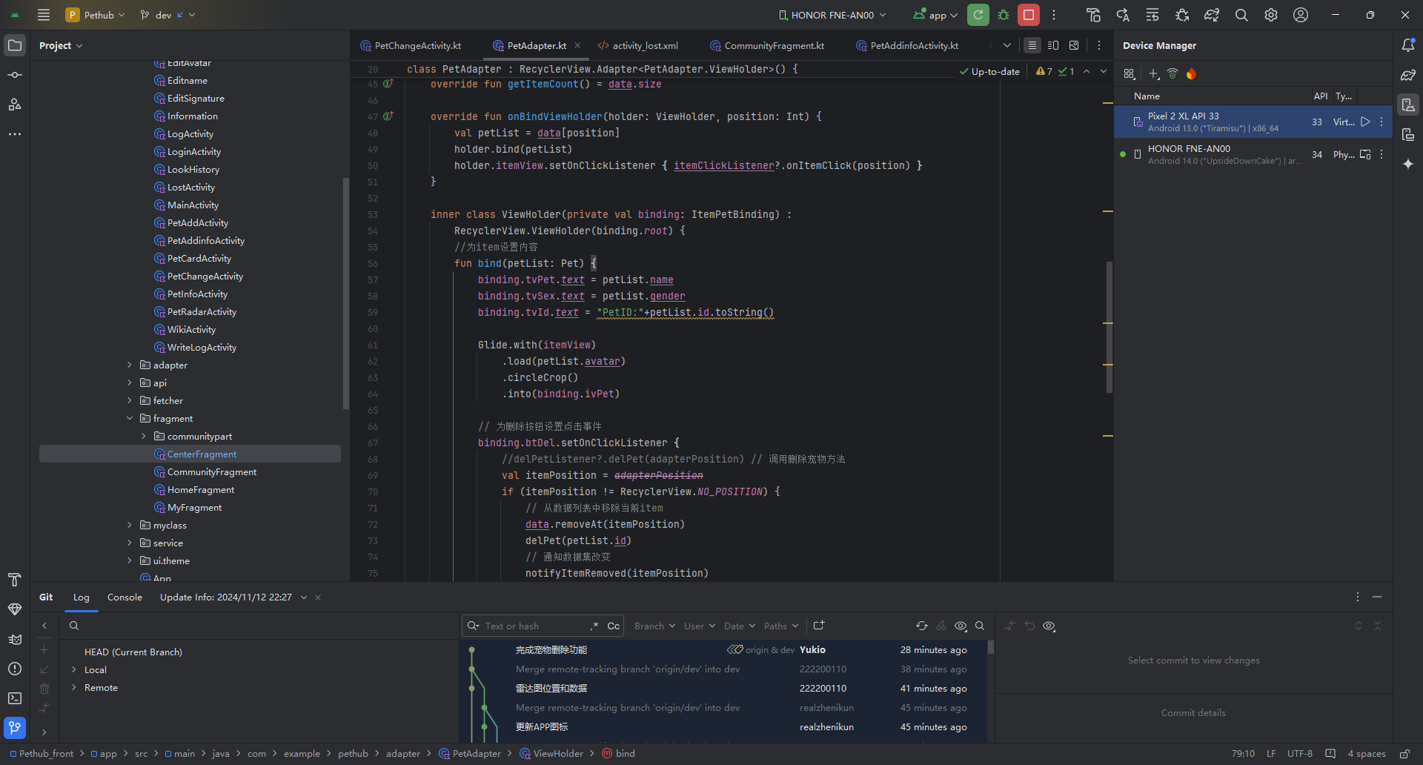Open the Build hammer tool window
This screenshot has width=1423, height=765.
click(x=15, y=580)
